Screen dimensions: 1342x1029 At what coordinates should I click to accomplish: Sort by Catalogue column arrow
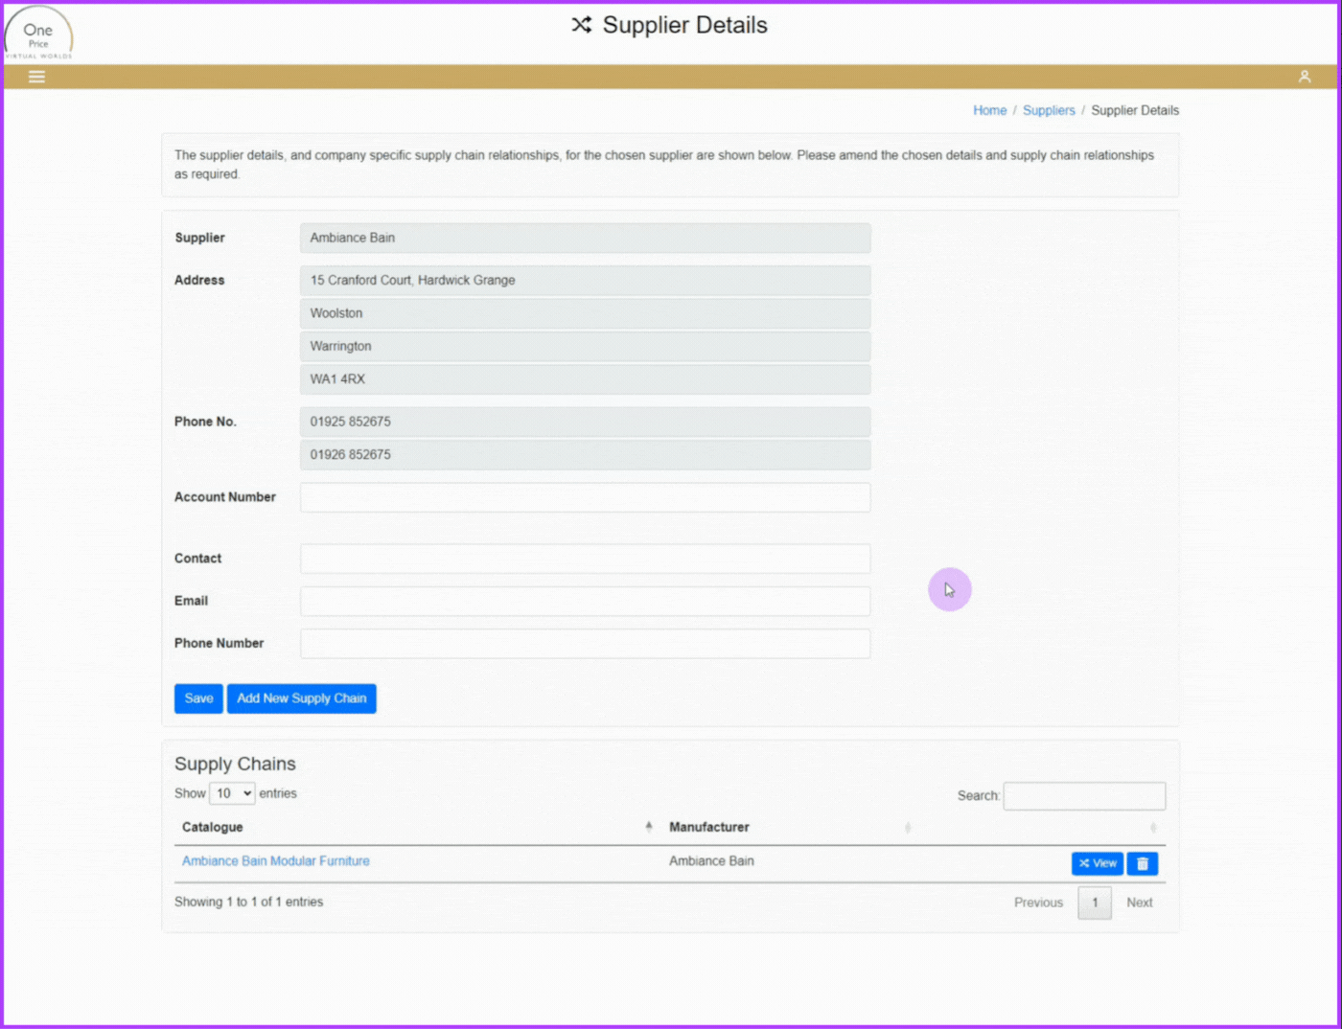click(x=649, y=827)
